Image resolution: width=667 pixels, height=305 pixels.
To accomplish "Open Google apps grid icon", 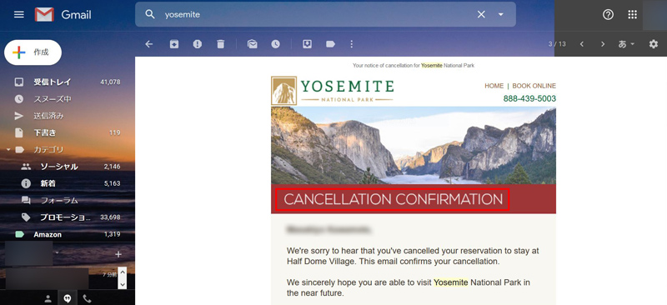I will [633, 14].
